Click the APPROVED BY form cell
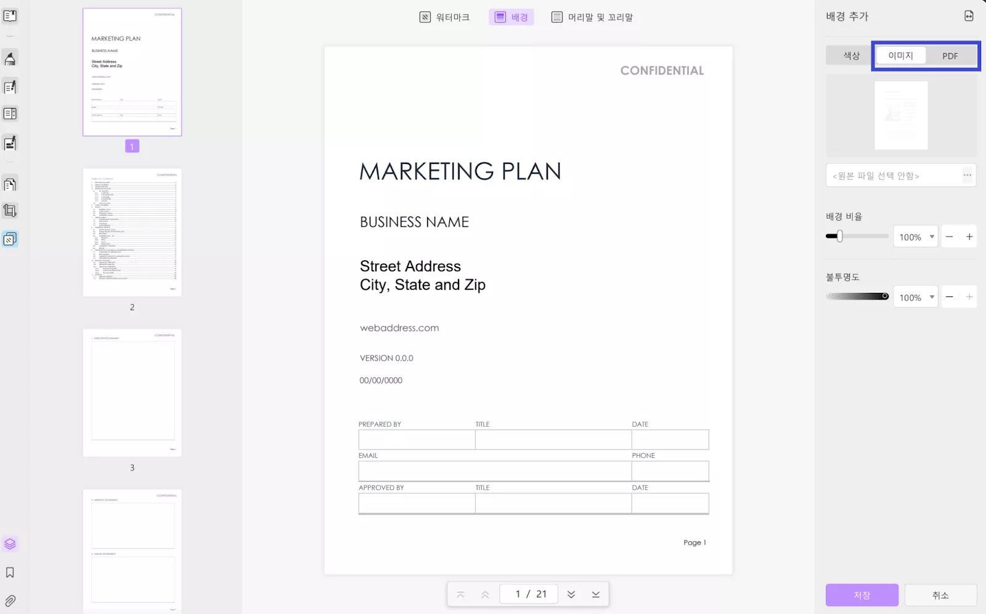This screenshot has height=614, width=986. tap(417, 503)
